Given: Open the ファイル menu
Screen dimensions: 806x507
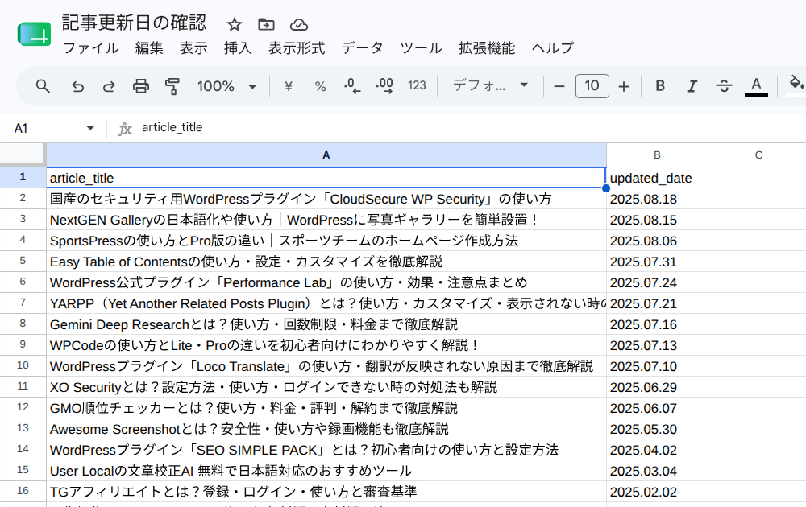Looking at the screenshot, I should point(91,48).
